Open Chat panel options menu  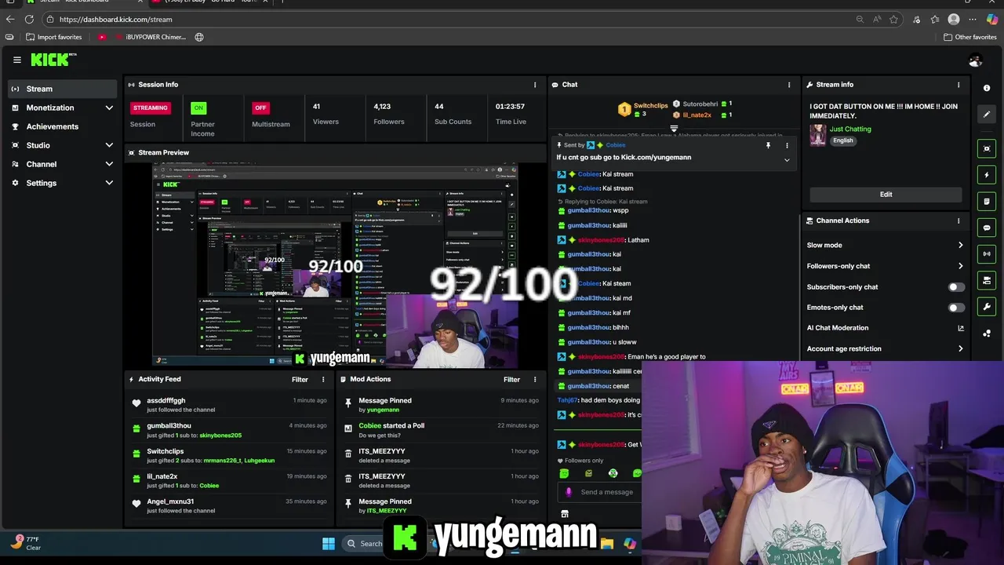tap(789, 85)
